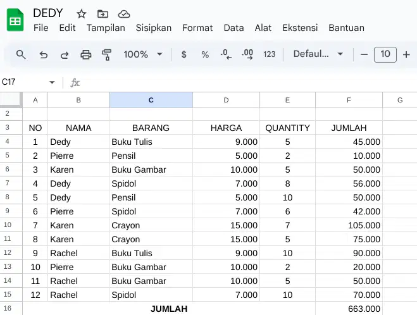417x315 pixels.
Task: Click the DEDY document title
Action: [48, 13]
